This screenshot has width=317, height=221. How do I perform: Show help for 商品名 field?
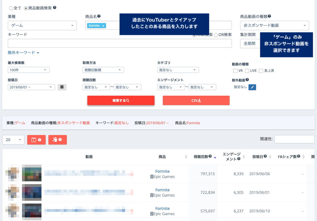(x=99, y=16)
